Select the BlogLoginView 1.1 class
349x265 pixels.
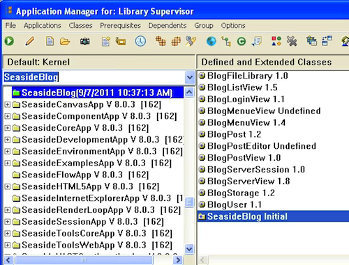point(246,99)
